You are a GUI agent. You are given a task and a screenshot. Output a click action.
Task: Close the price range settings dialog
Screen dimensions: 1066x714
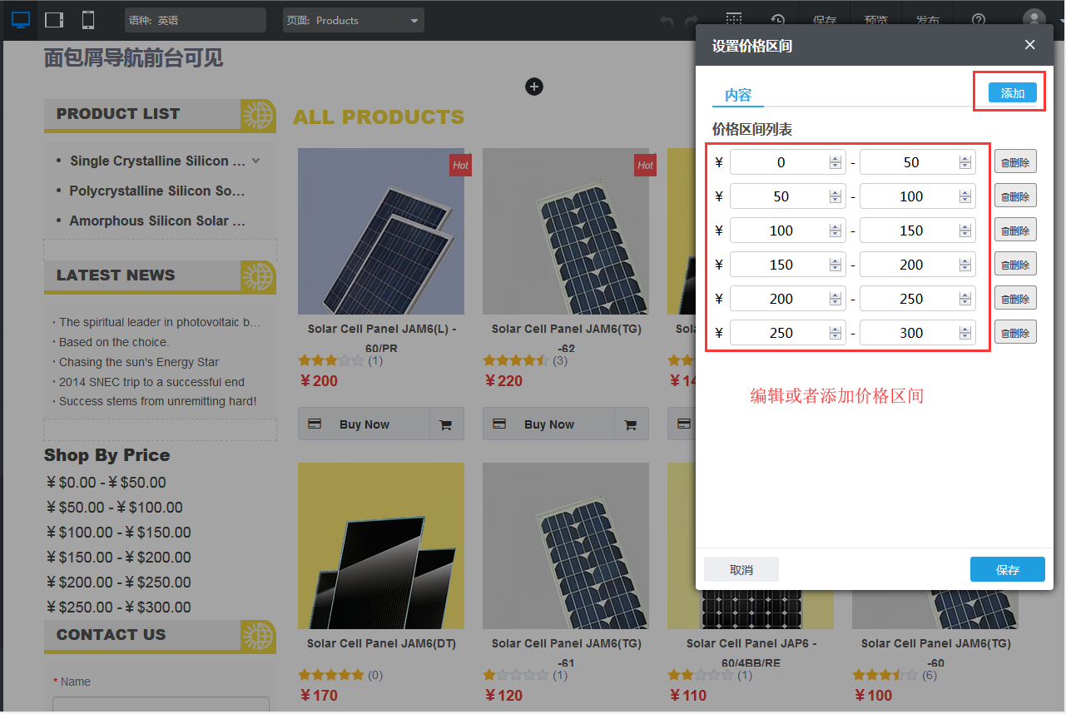point(1029,45)
